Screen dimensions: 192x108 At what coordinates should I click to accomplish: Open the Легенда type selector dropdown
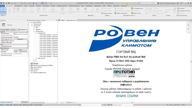(x=28, y=25)
